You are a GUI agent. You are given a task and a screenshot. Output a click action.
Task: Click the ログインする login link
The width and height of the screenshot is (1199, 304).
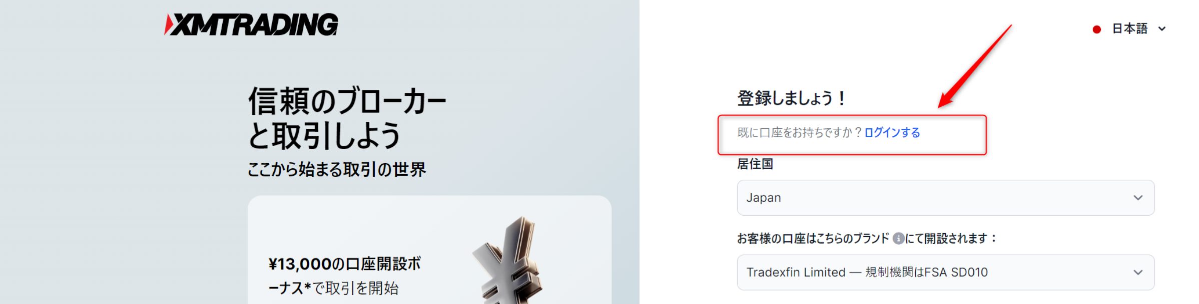(892, 133)
